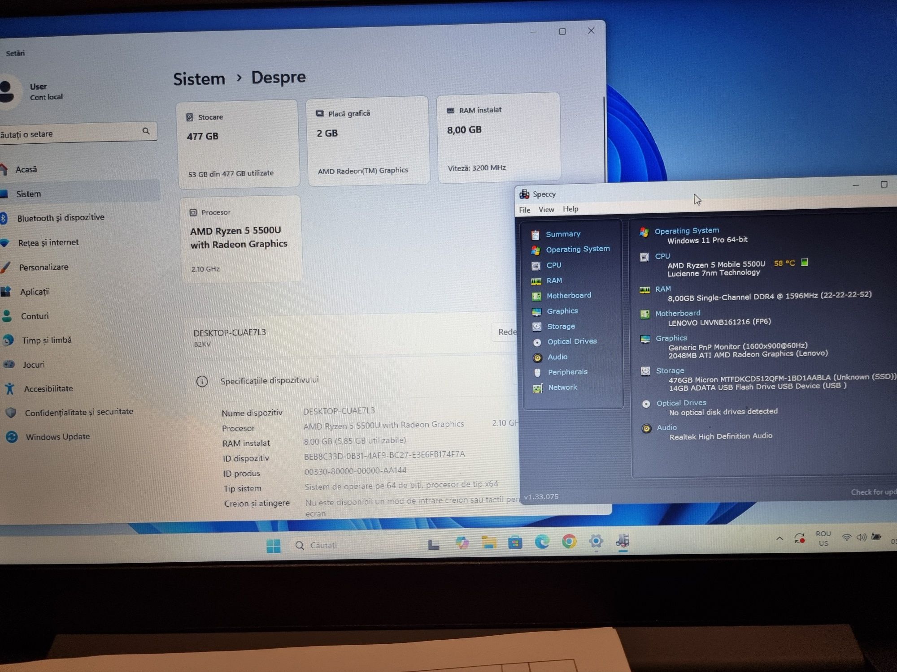Open Wi-Fi network tray icon
The image size is (897, 672).
(x=846, y=538)
